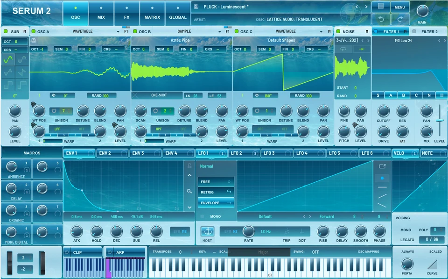Toggle the ARP power button
The width and height of the screenshot is (448, 279).
110,252
